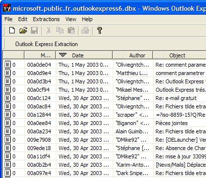This screenshot has height=178, width=206.
Task: Sort by the Date column header
Action: coord(84,55)
